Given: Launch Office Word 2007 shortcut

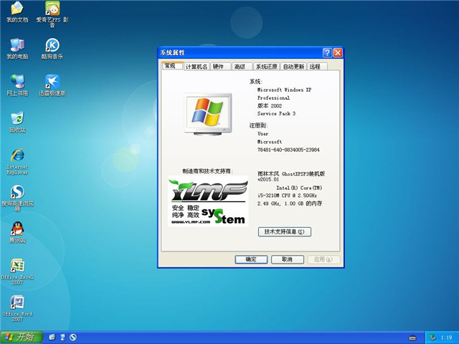Looking at the screenshot, I should click(x=17, y=308).
